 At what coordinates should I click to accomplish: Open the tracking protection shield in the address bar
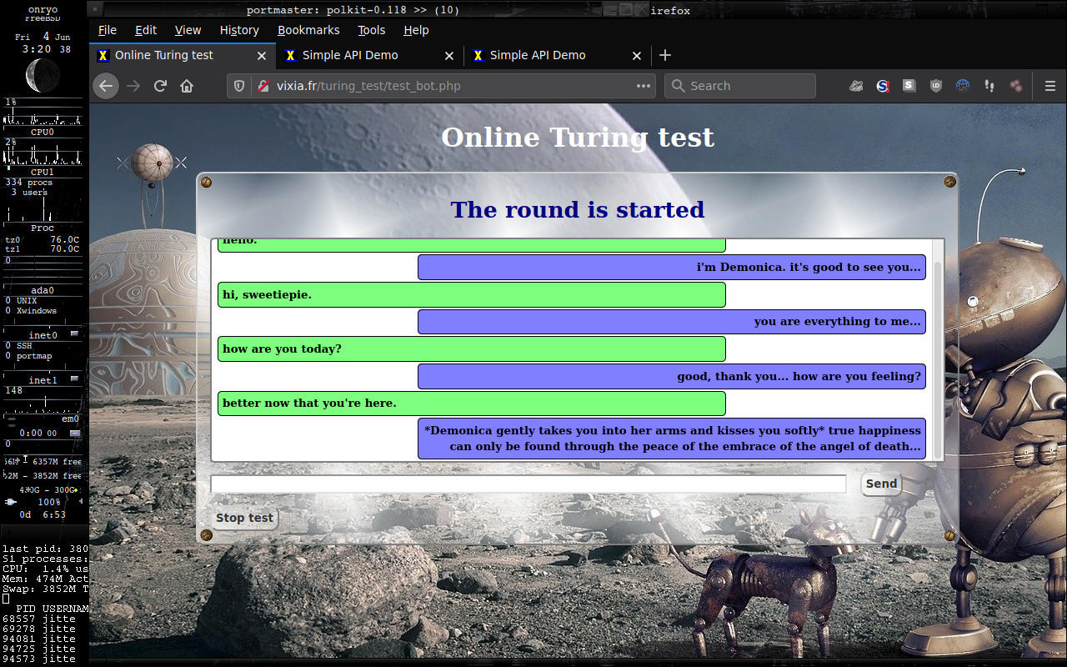point(239,86)
